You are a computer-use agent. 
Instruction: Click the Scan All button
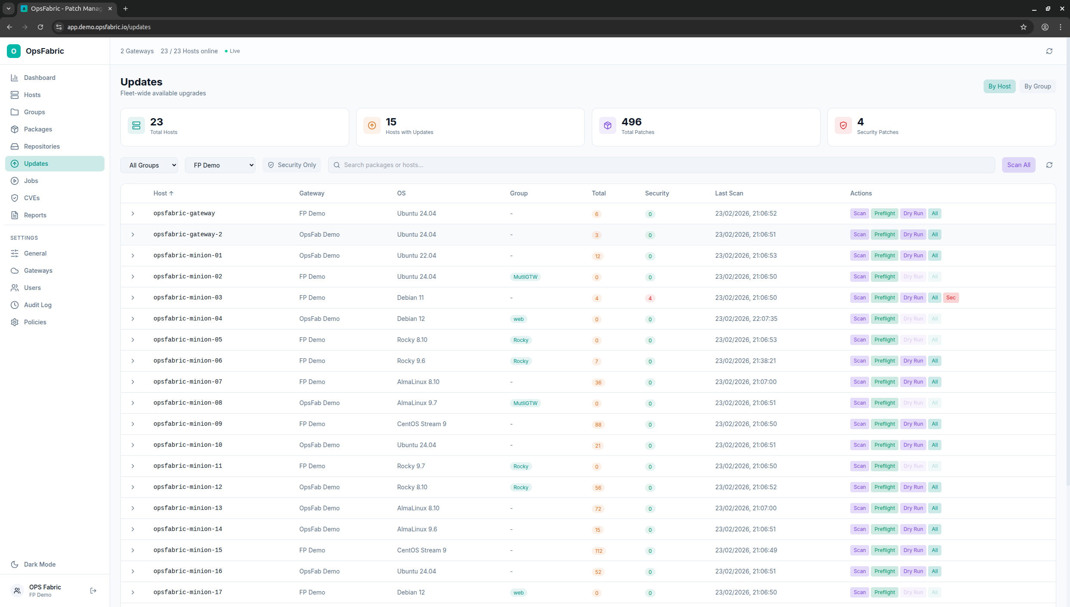tap(1018, 165)
